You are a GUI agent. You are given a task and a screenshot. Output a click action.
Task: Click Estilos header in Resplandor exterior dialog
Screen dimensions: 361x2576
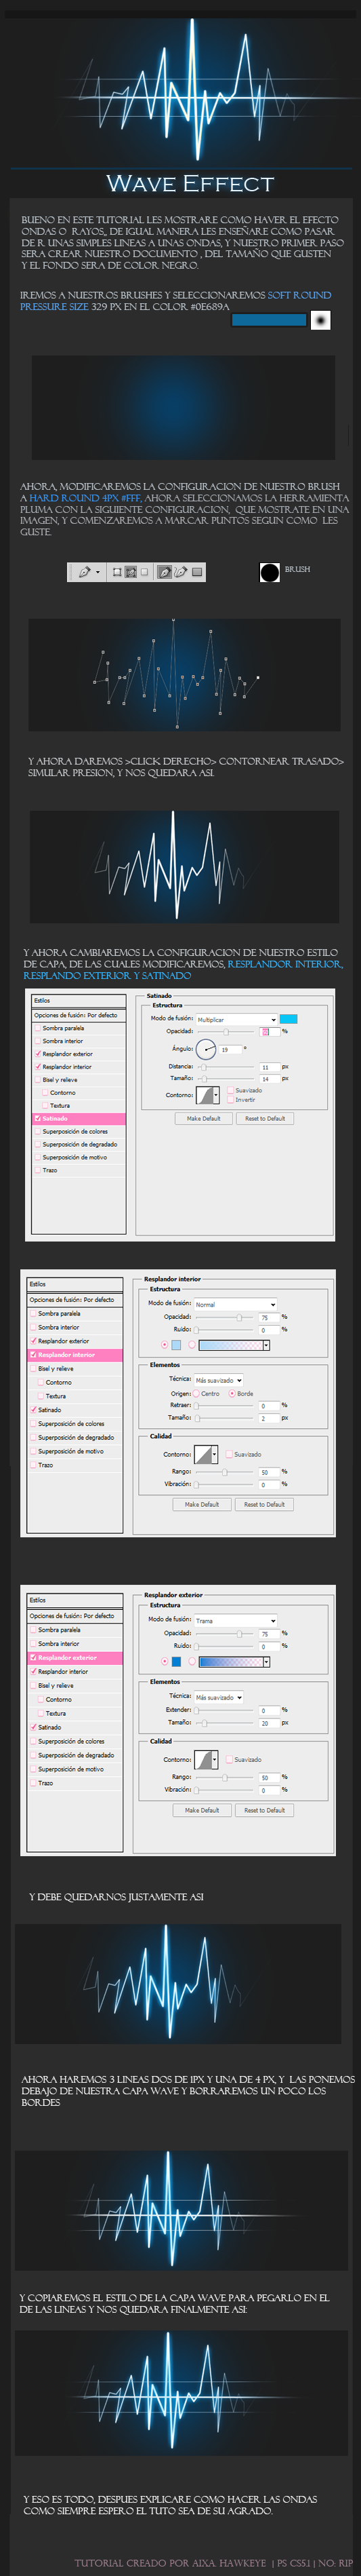pos(75,1600)
